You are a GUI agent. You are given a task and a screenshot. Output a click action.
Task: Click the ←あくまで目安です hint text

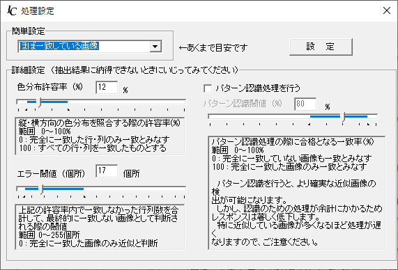point(213,47)
